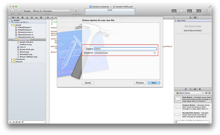Toggle the Utilities pane view button
The width and height of the screenshot is (220, 135).
point(199,11)
